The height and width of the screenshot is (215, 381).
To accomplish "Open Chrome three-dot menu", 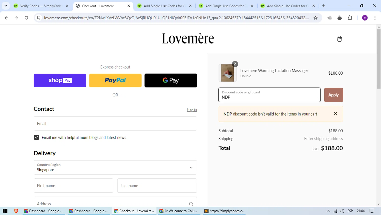I will click(x=375, y=18).
